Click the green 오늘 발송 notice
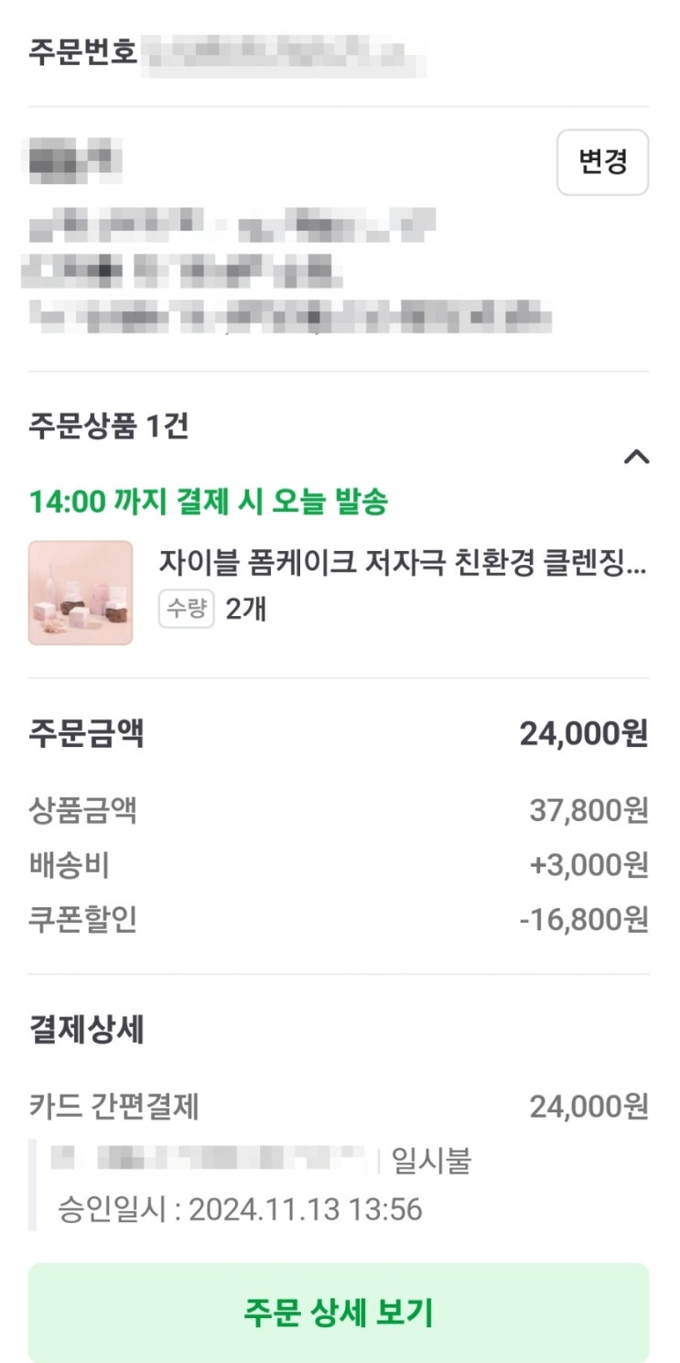Screen dimensions: 680x1363 [209, 502]
